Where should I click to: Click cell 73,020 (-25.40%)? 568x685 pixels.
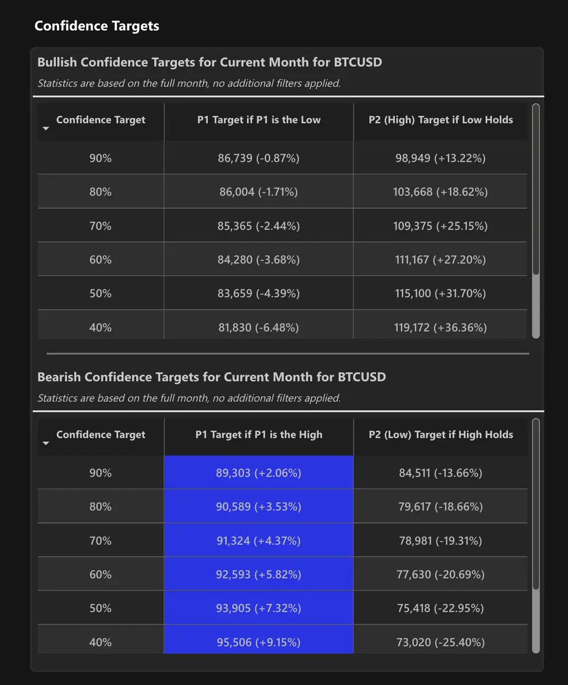pyautogui.click(x=440, y=642)
